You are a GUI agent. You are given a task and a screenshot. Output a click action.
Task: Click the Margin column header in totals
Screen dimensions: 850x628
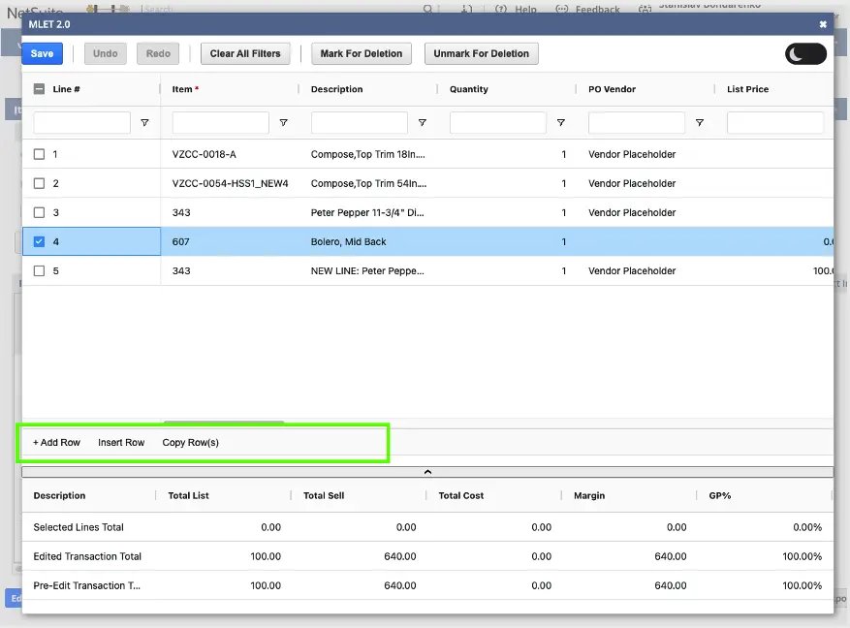coord(589,496)
